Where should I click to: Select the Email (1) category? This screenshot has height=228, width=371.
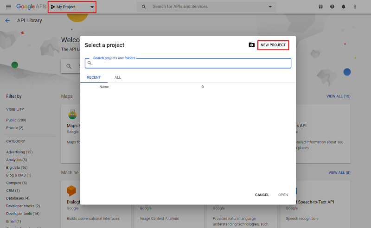tap(13, 222)
